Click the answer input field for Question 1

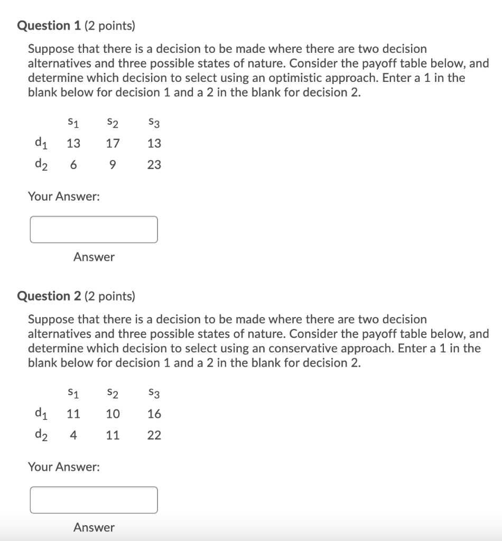pyautogui.click(x=94, y=229)
